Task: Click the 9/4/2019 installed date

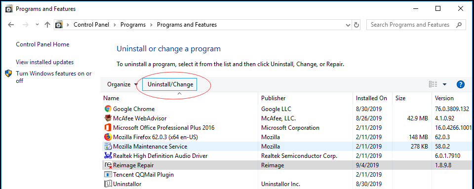Action: point(367,165)
